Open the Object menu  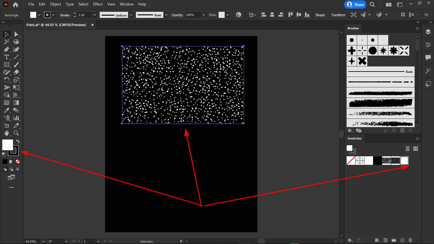(55, 4)
